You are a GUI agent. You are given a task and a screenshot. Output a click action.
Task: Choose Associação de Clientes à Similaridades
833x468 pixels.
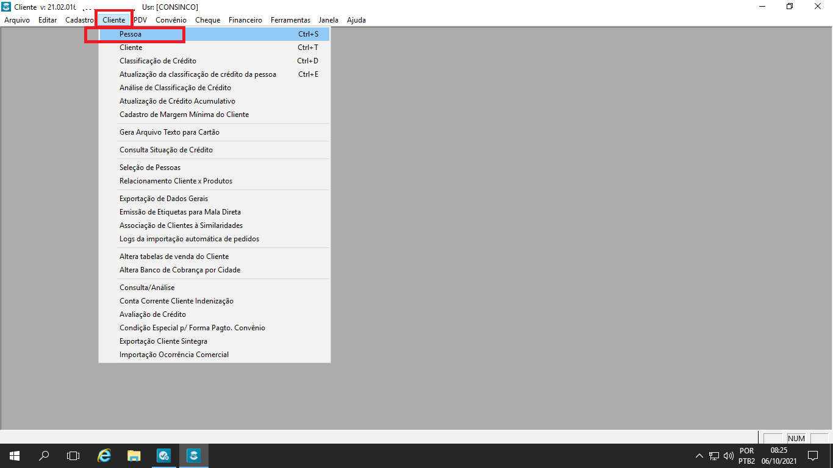pos(215,225)
